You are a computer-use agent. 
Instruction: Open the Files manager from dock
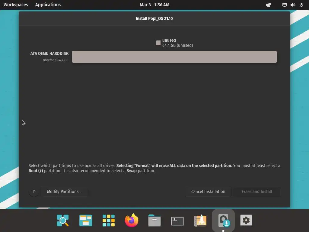[x=154, y=220]
